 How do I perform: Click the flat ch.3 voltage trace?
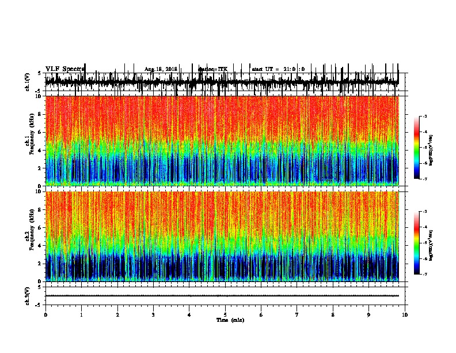tap(222, 296)
